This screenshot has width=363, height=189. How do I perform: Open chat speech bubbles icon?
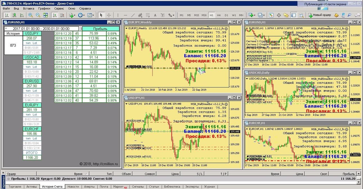[357, 15]
